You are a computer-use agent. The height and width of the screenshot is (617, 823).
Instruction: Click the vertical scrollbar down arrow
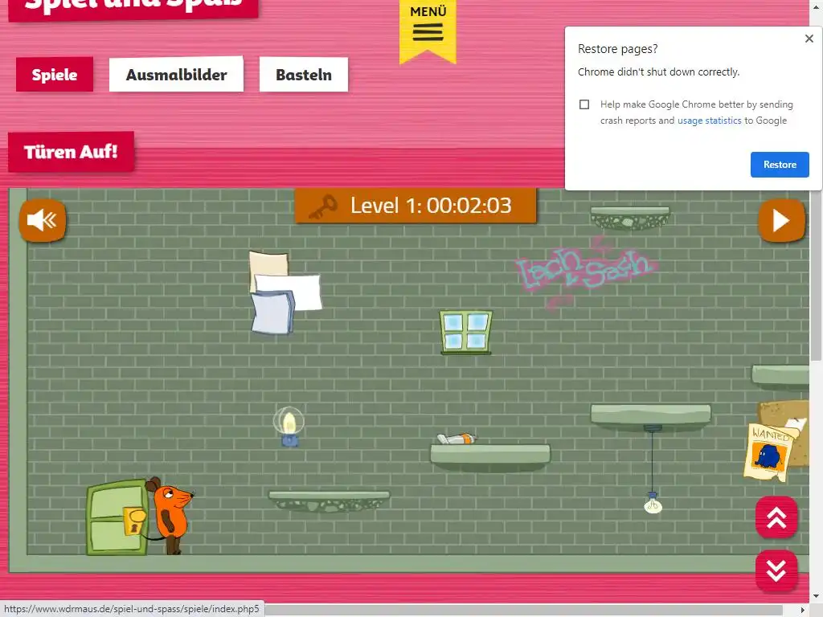pos(816,596)
